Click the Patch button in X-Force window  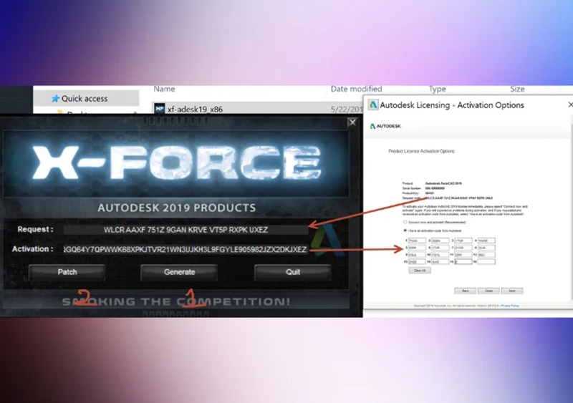click(67, 272)
